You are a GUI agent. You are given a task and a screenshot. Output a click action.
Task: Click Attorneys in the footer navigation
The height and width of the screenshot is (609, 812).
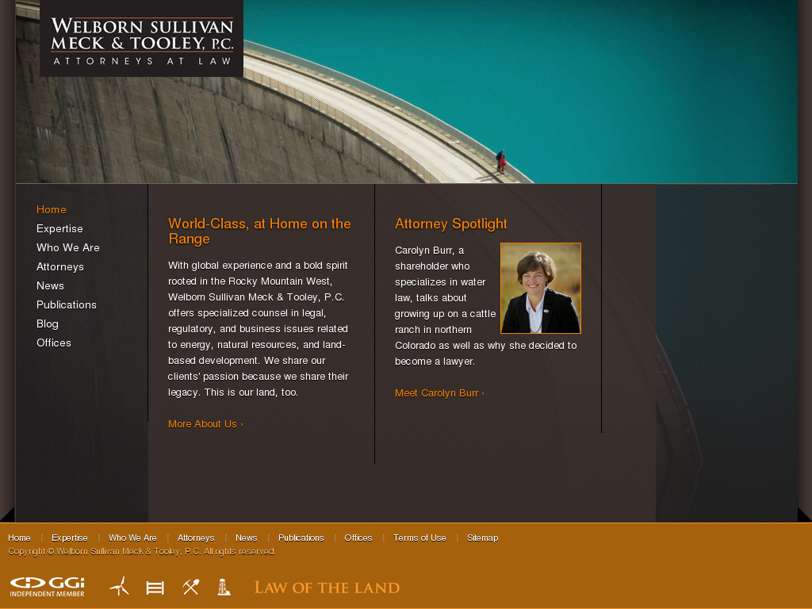click(196, 538)
